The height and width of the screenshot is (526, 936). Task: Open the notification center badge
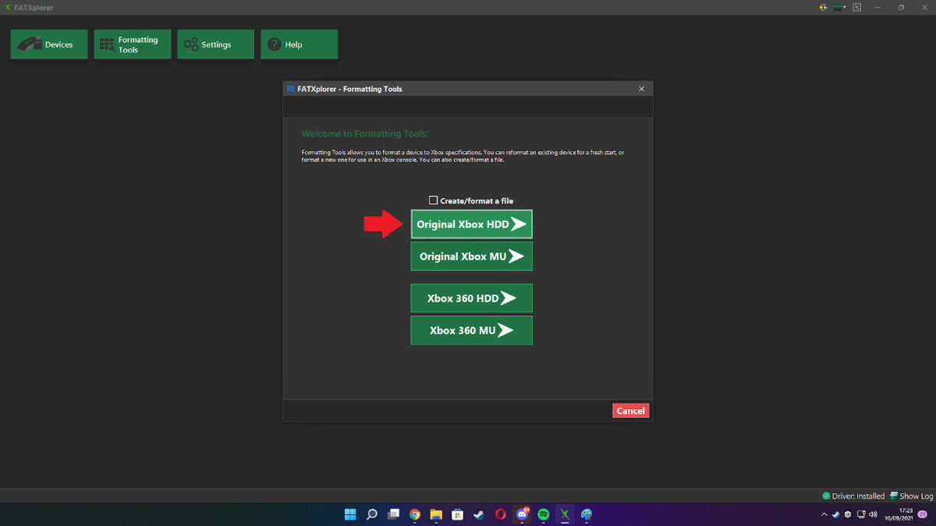tap(924, 514)
